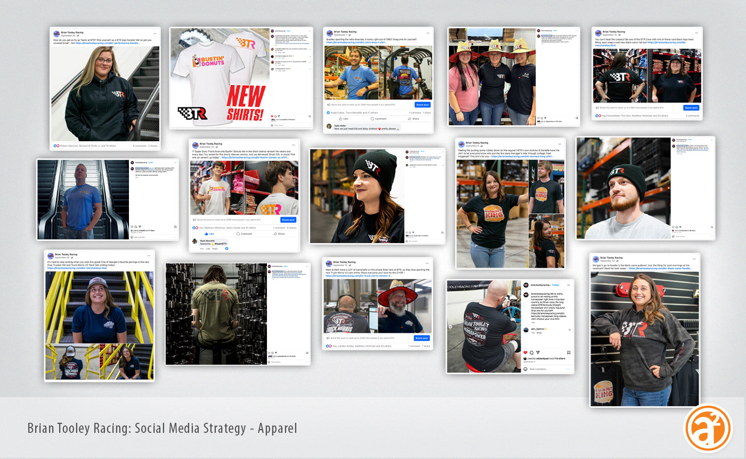The height and width of the screenshot is (459, 746).
Task: Click Boost post on the retro blue tee post
Action: [422, 105]
